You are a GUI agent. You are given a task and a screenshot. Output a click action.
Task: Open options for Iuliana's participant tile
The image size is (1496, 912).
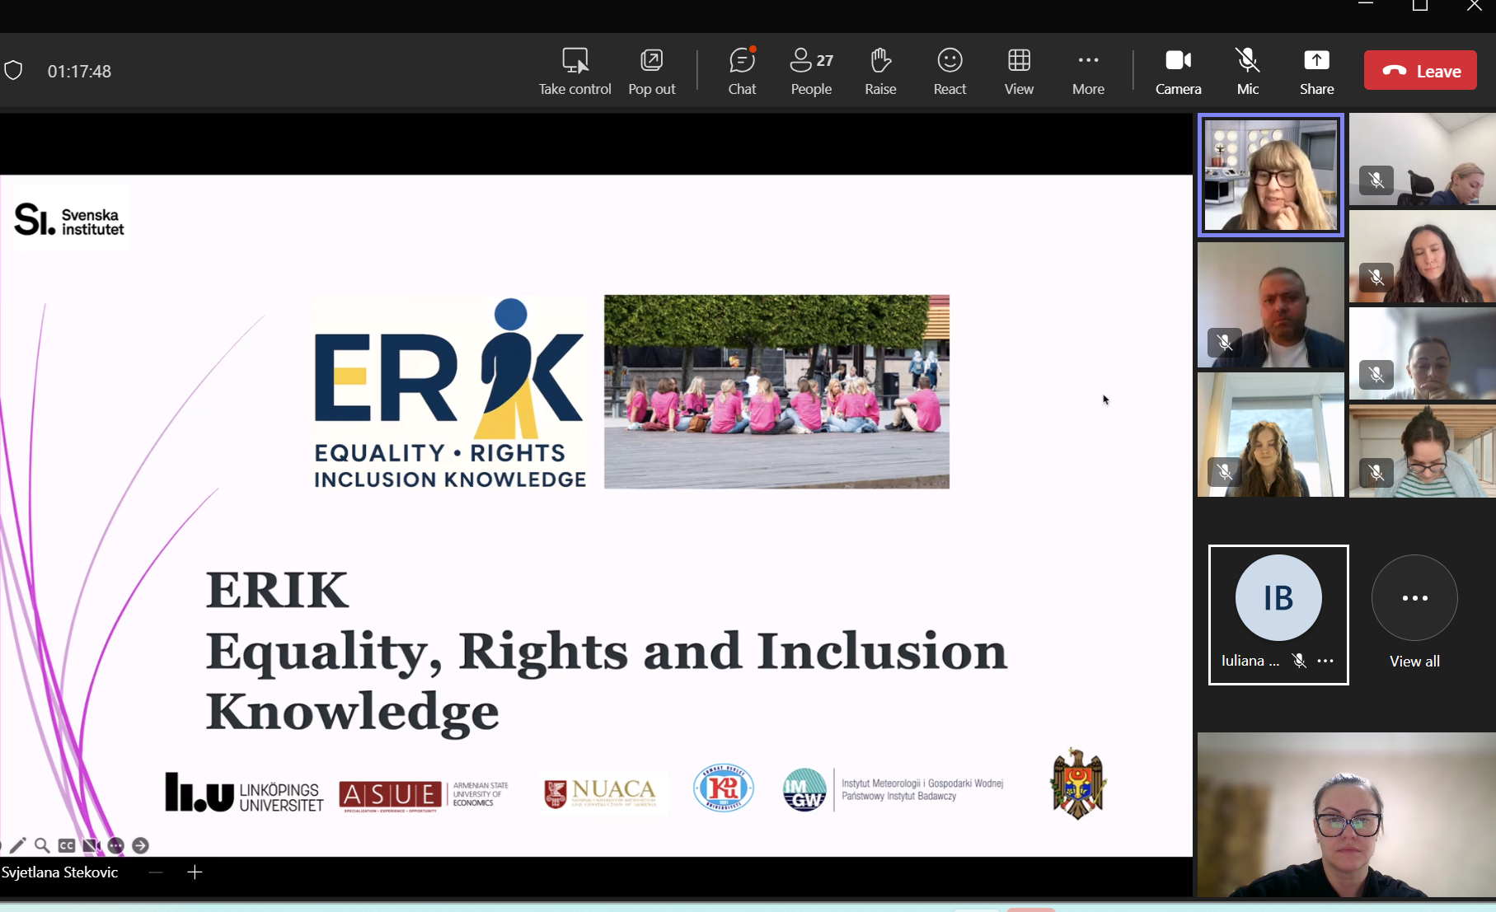click(1325, 661)
